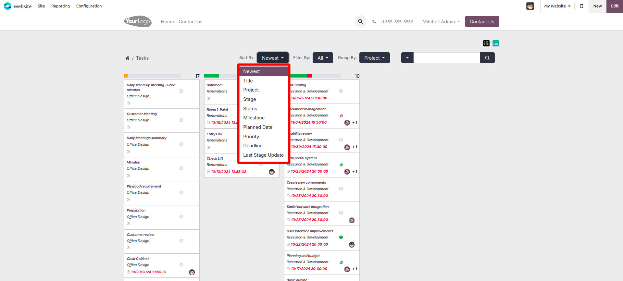
Task: Focus the task search input field
Action: pyautogui.click(x=447, y=58)
